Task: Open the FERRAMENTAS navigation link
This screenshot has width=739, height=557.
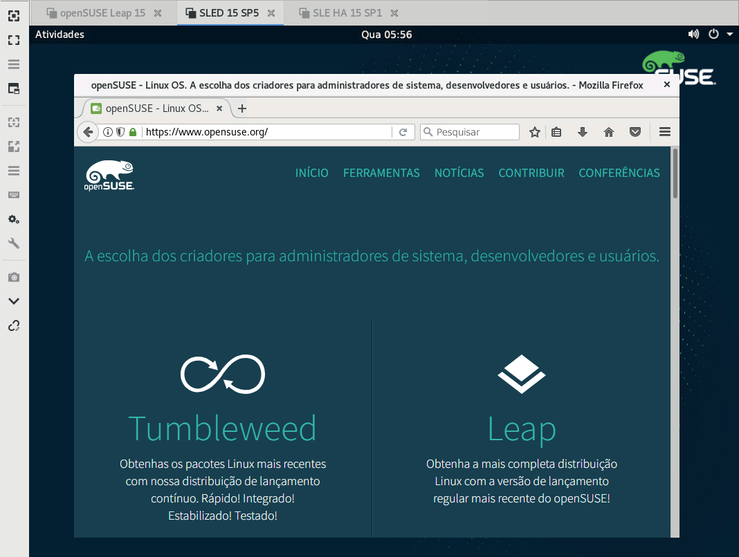Action: point(381,173)
